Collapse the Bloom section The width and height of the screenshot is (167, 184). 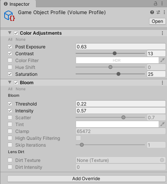coord(10,82)
